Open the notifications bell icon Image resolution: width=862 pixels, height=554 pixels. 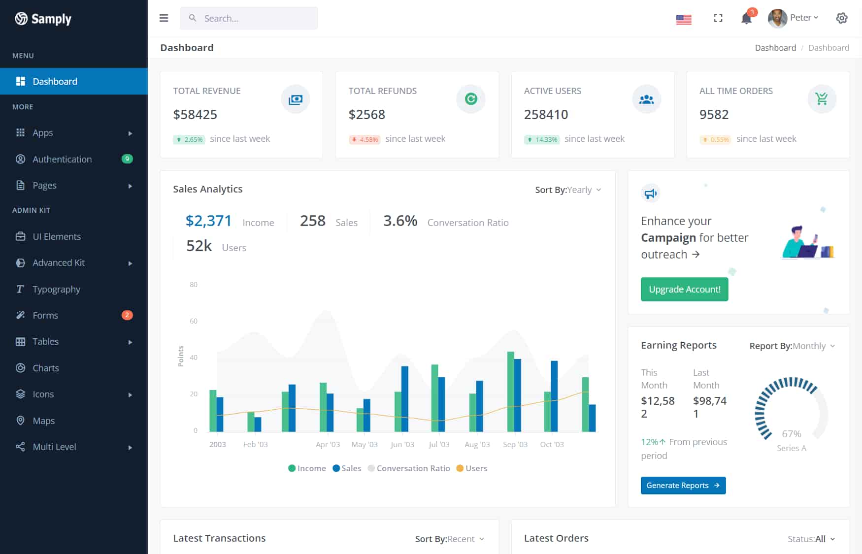point(746,18)
